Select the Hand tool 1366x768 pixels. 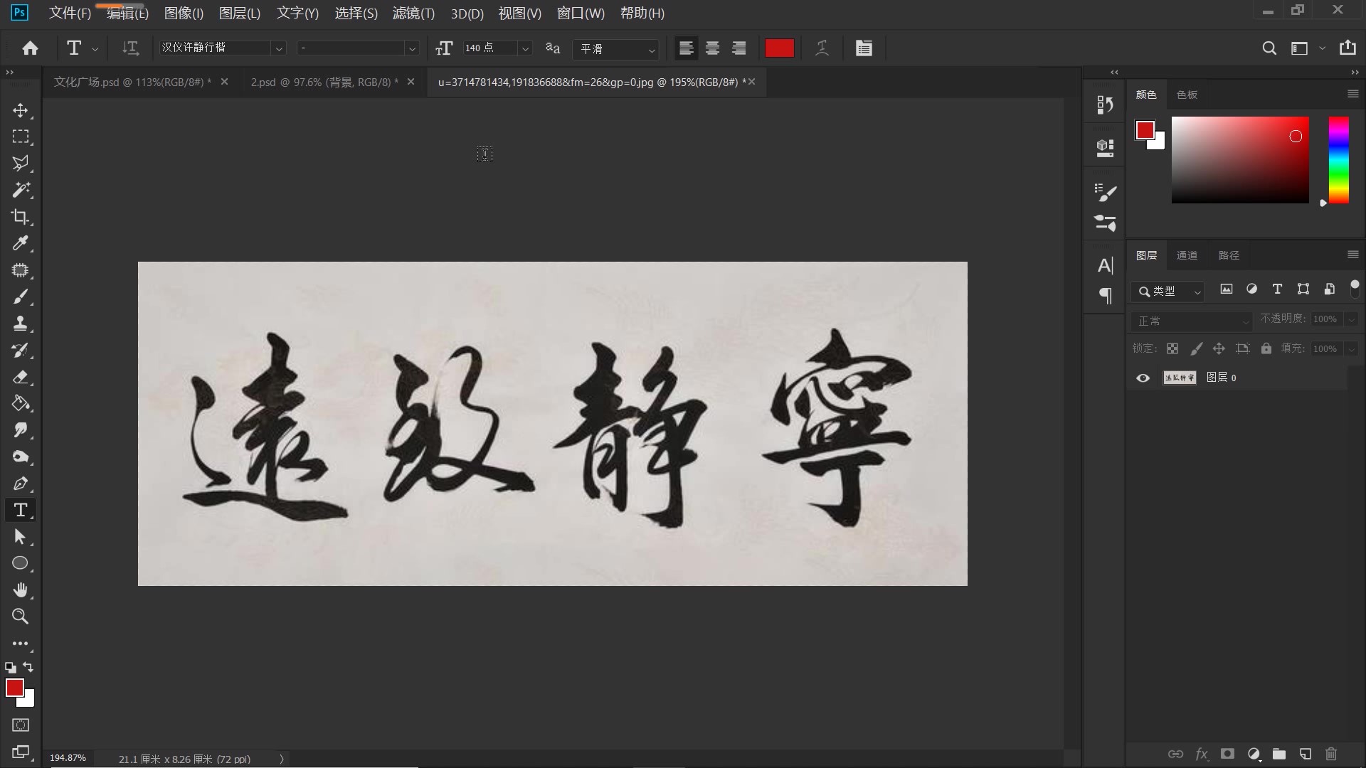[x=21, y=590]
